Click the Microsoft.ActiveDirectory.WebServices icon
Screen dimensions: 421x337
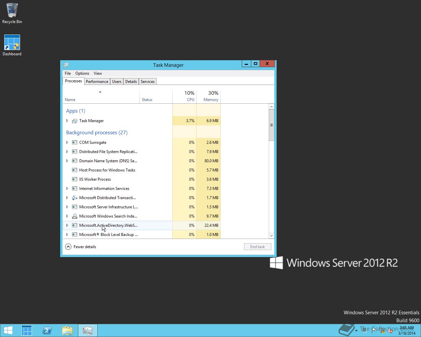click(75, 225)
